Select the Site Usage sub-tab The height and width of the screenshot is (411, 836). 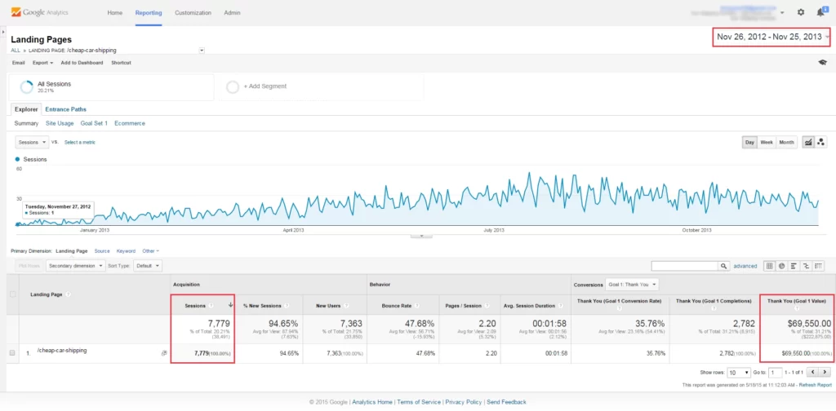tap(59, 123)
